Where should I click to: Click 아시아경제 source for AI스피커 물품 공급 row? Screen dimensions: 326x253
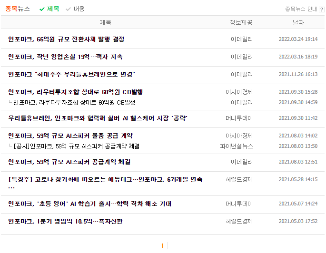tap(239, 136)
